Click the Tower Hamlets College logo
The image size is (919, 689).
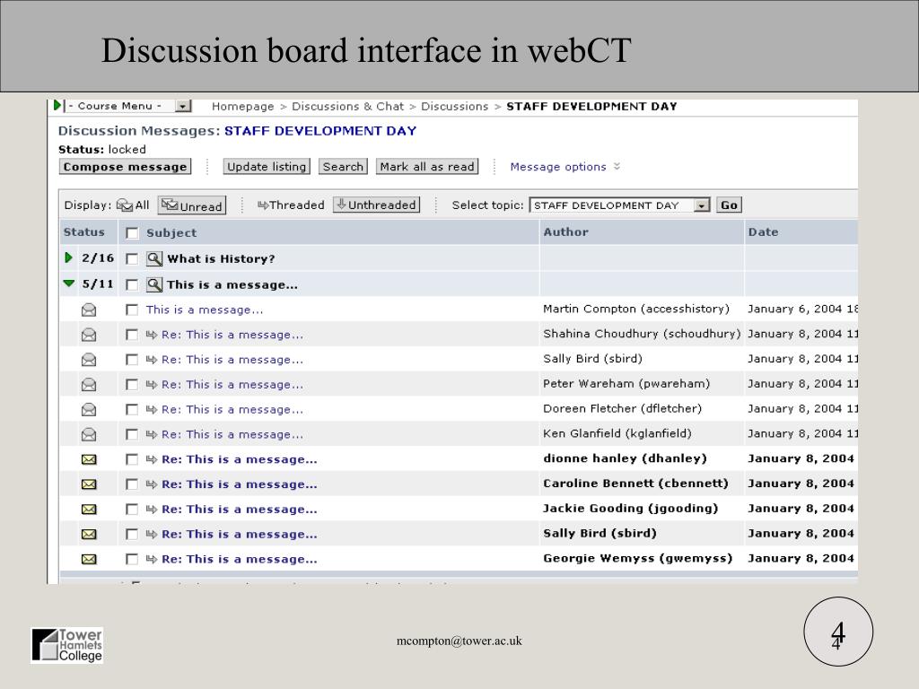coord(67,645)
